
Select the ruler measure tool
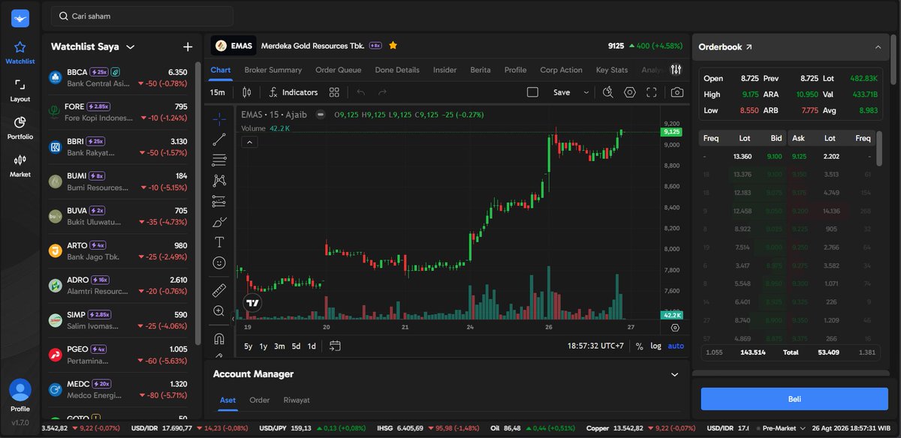pyautogui.click(x=219, y=290)
